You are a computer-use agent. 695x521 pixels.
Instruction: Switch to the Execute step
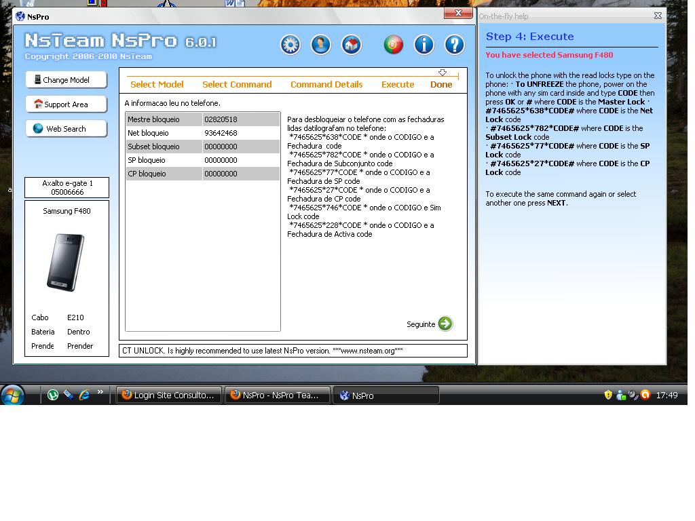pyautogui.click(x=398, y=85)
